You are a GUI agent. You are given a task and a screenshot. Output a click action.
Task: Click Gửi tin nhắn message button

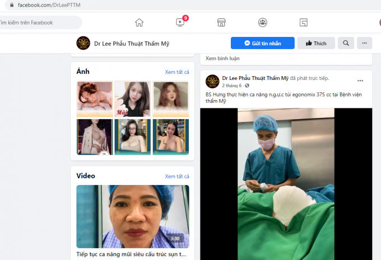[263, 43]
